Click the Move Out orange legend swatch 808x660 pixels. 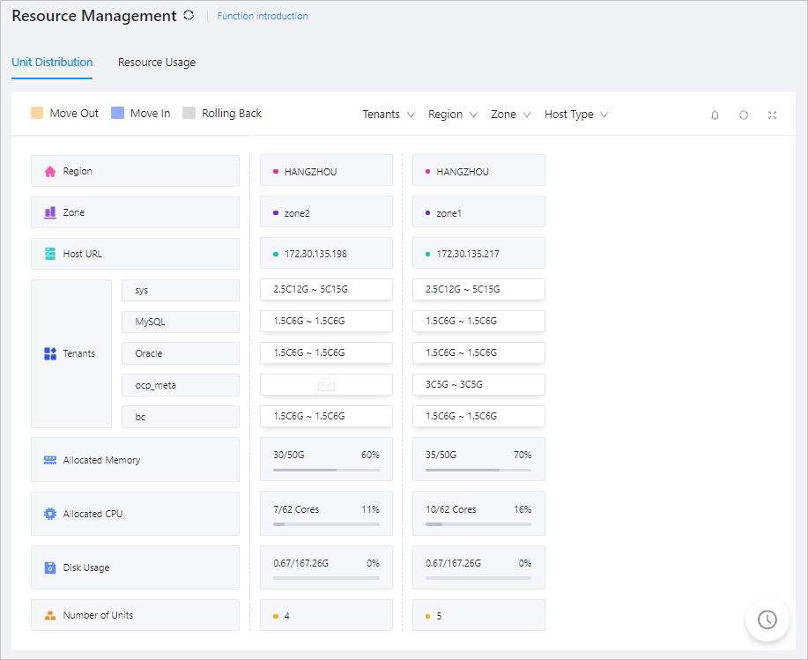(x=37, y=113)
